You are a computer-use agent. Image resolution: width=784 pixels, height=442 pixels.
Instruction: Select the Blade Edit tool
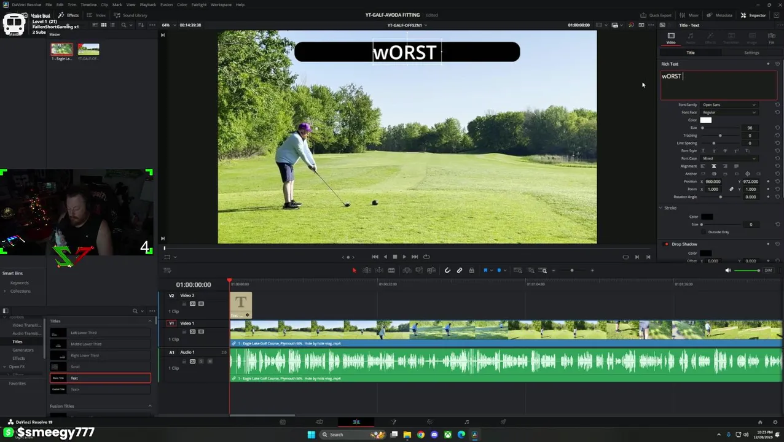click(391, 271)
